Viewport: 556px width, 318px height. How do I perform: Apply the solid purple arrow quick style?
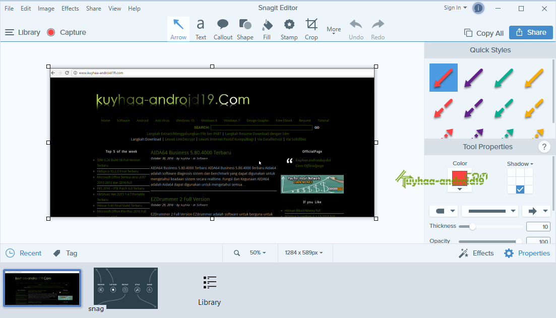tap(474, 78)
